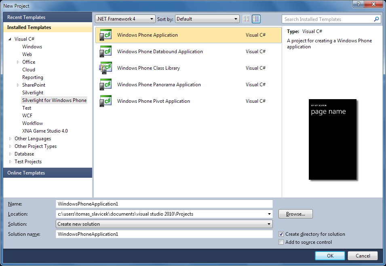
Task: Expand the Office tree node
Action: pyautogui.click(x=18, y=62)
